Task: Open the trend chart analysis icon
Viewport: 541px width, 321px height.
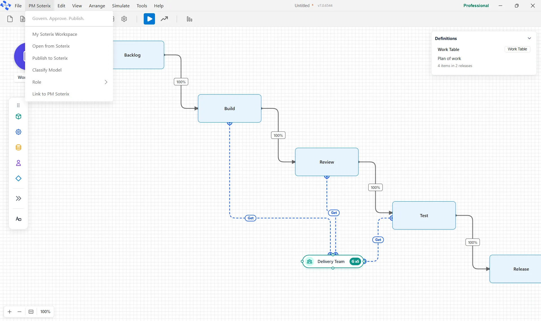Action: (x=164, y=19)
